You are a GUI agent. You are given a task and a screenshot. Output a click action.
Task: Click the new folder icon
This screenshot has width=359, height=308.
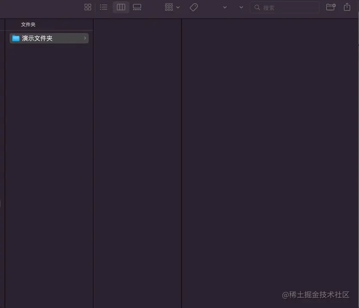pyautogui.click(x=330, y=7)
